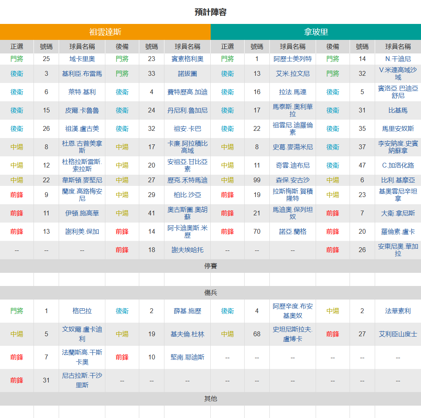Select 馬里安奴斯
The width and height of the screenshot is (421, 418).
[398, 129]
